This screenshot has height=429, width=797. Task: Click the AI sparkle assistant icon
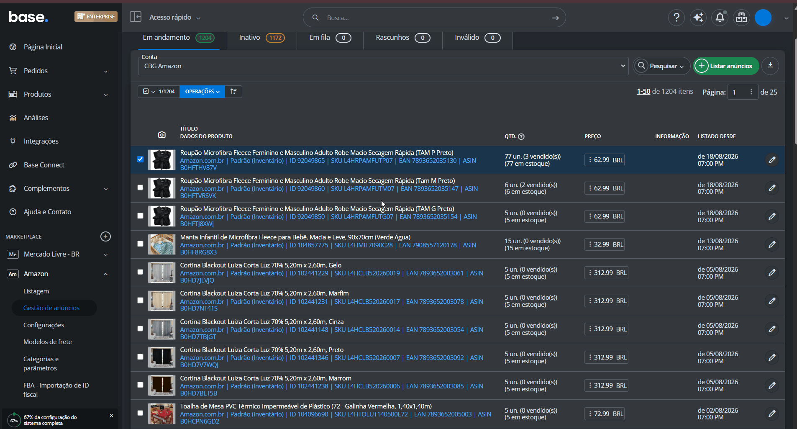pyautogui.click(x=698, y=18)
